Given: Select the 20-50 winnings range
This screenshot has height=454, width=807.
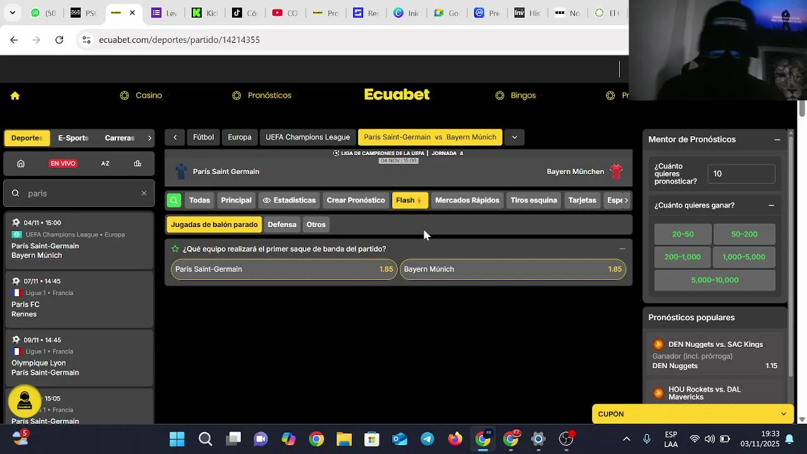Looking at the screenshot, I should 683,234.
